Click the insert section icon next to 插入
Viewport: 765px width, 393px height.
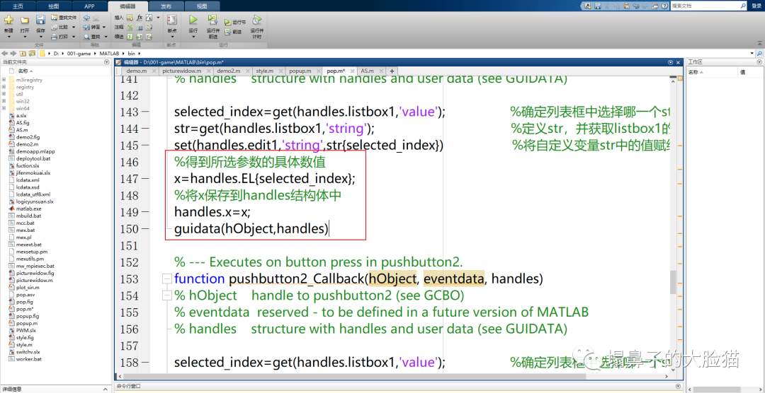pyautogui.click(x=130, y=18)
